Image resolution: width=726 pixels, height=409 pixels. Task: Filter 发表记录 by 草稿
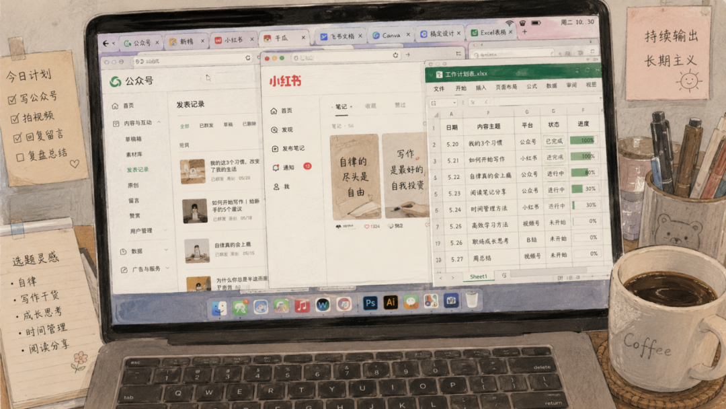[x=229, y=124]
